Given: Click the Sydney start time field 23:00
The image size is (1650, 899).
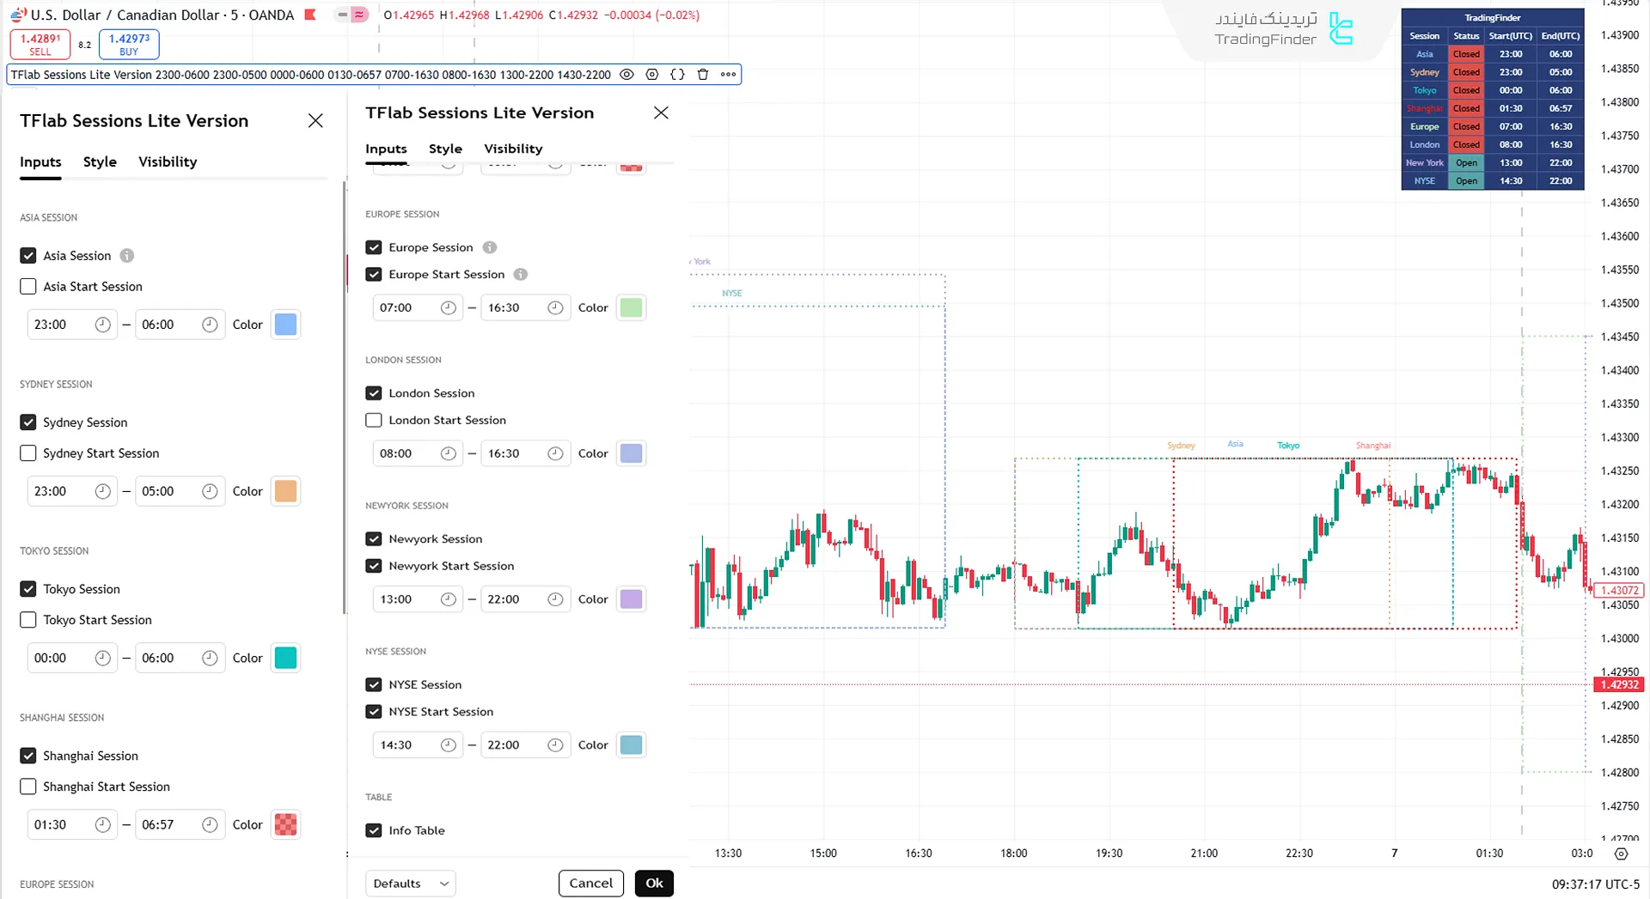Looking at the screenshot, I should (60, 491).
